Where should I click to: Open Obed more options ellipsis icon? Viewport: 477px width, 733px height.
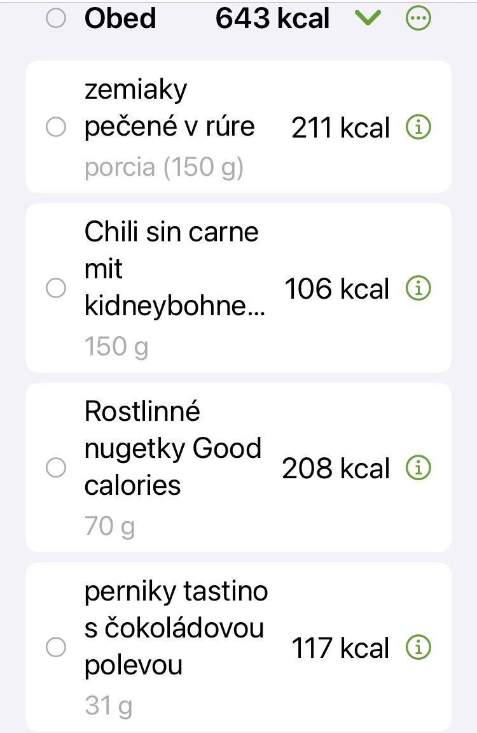418,19
